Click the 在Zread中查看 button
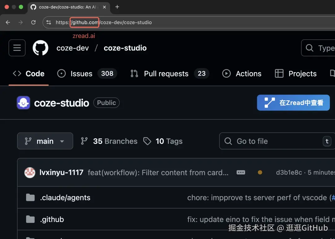 tap(293, 102)
